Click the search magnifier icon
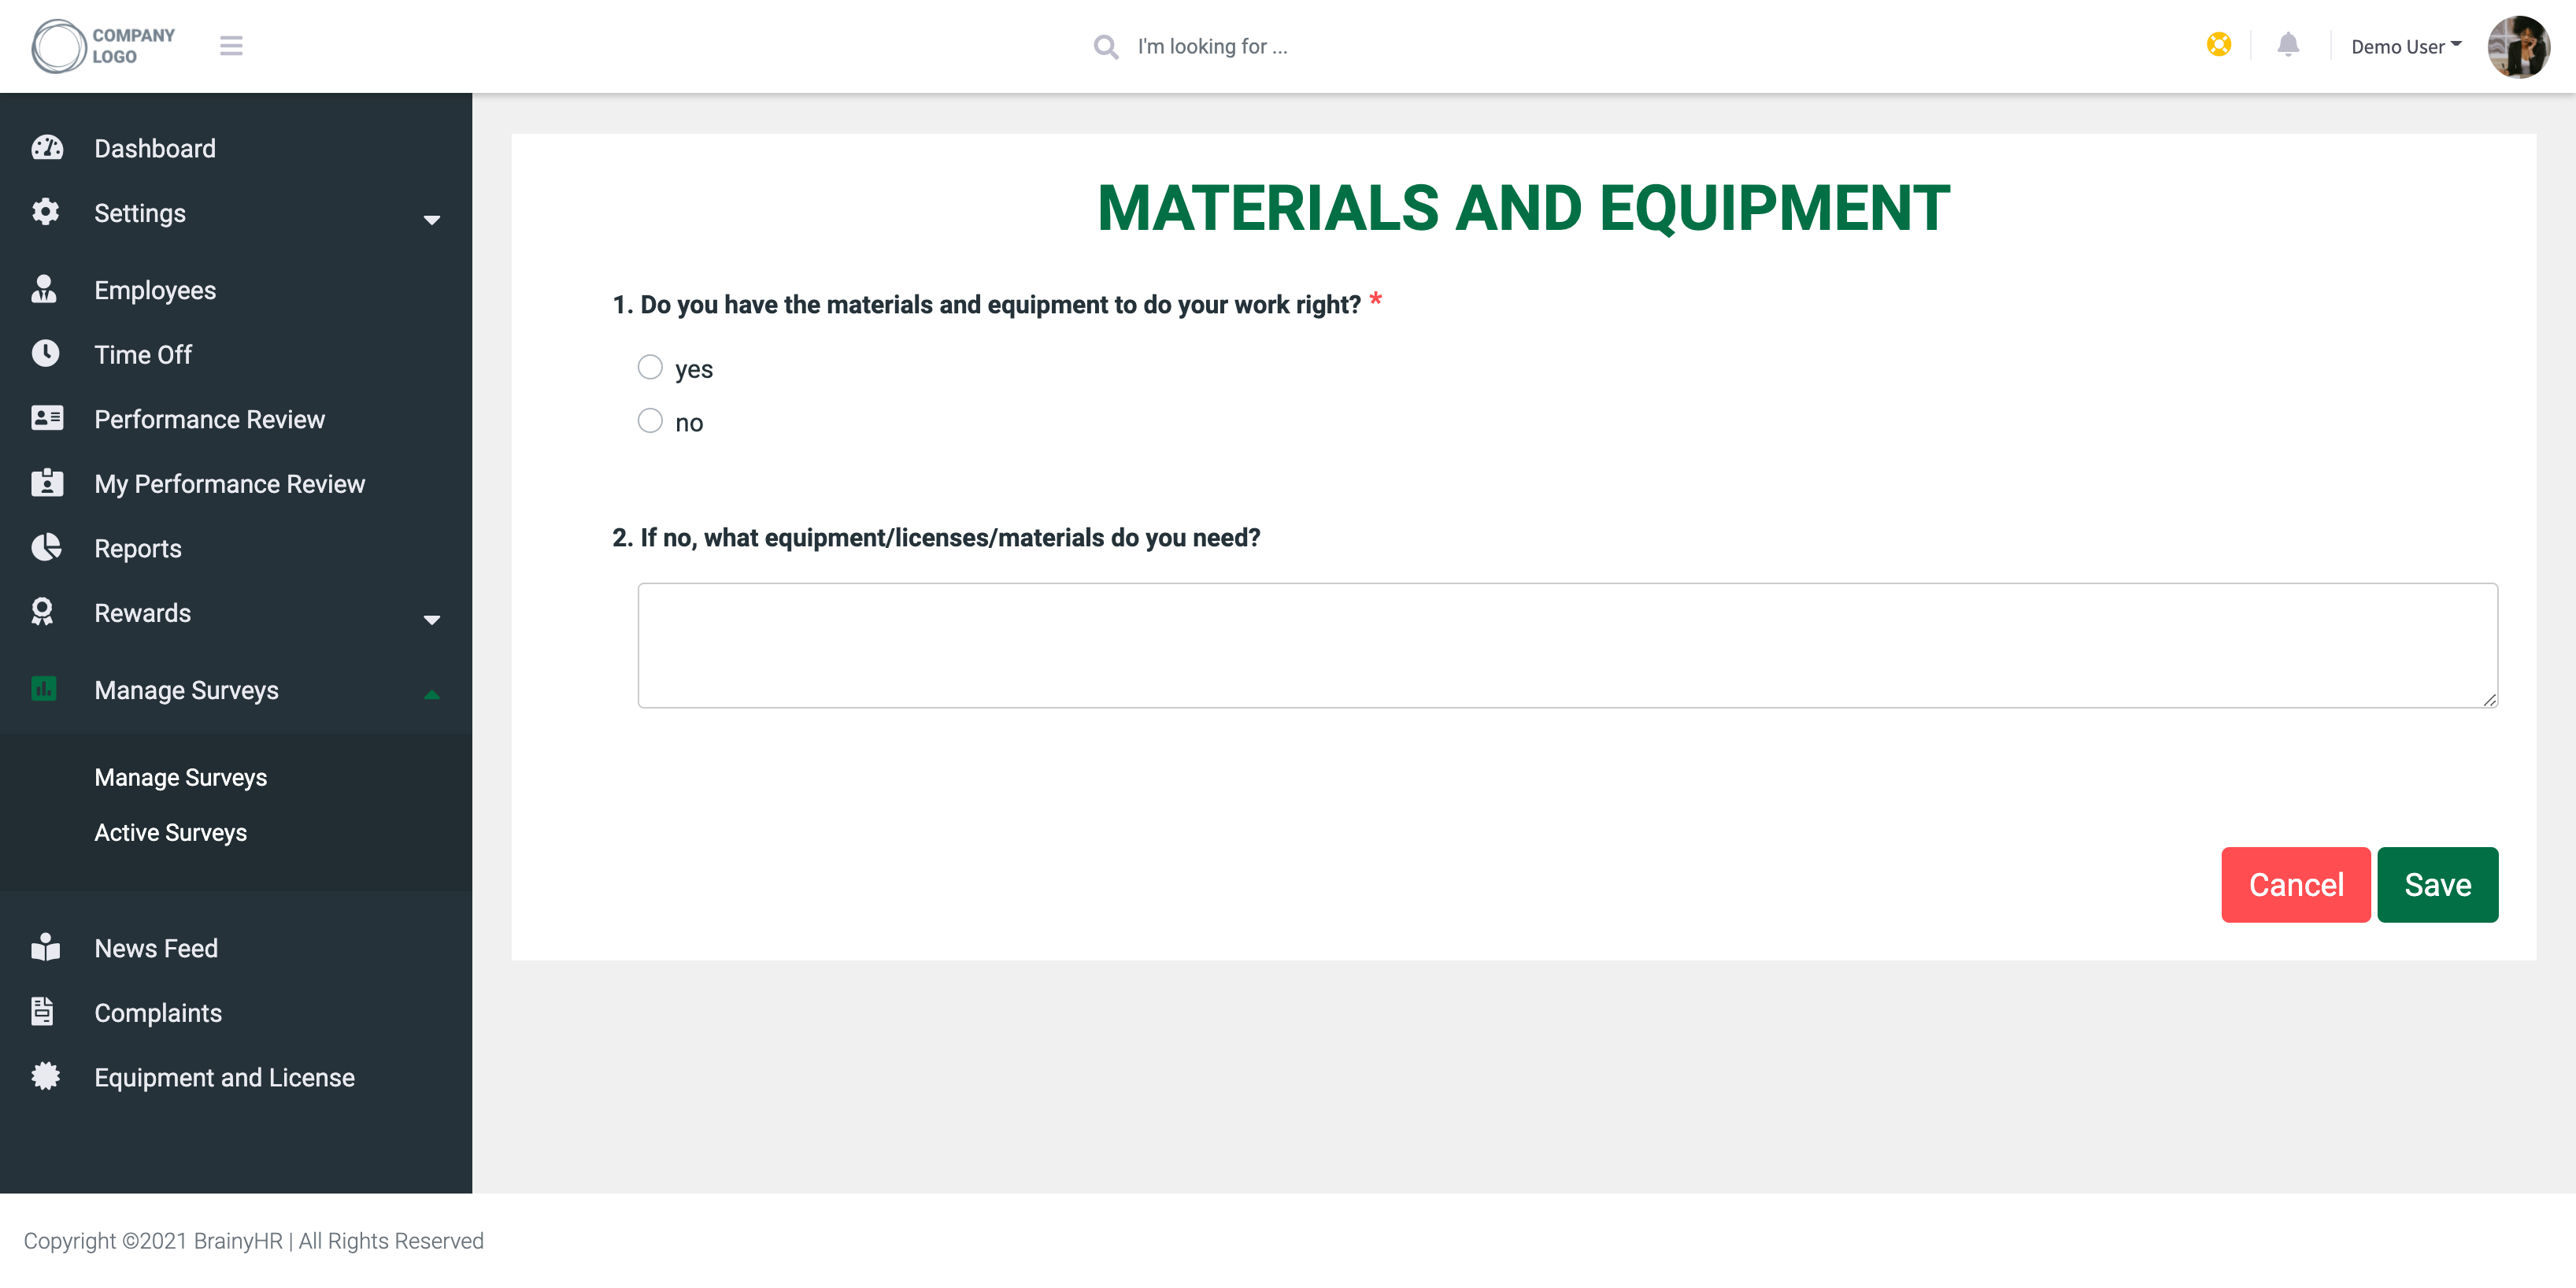The height and width of the screenshot is (1288, 2576). [1105, 47]
